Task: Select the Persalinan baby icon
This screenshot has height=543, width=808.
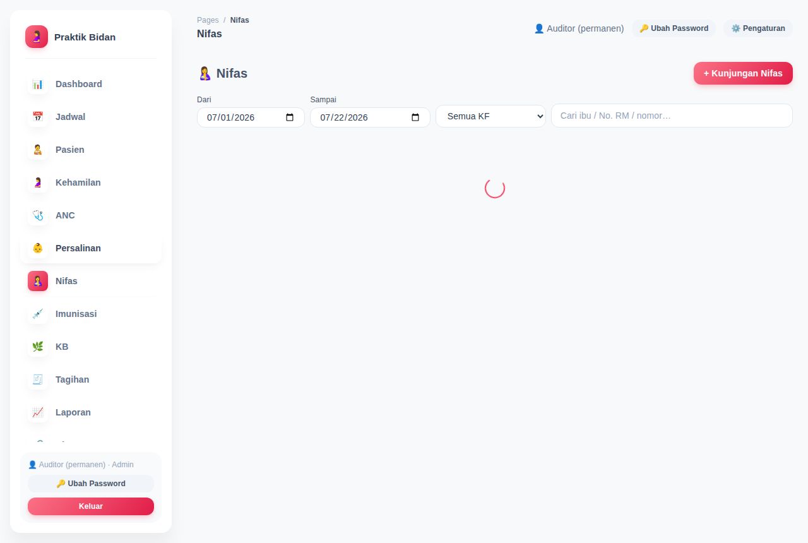Action: point(38,248)
